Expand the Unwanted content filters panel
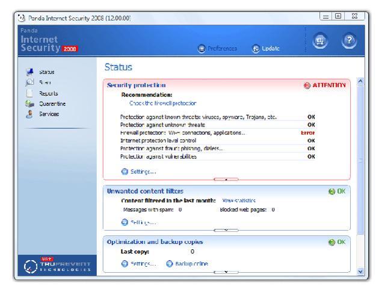385x289 pixels. tap(226, 230)
